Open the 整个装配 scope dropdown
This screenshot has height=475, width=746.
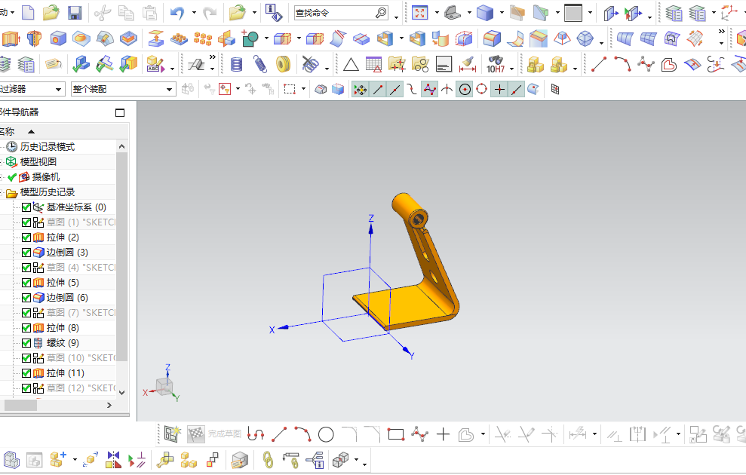pyautogui.click(x=123, y=89)
